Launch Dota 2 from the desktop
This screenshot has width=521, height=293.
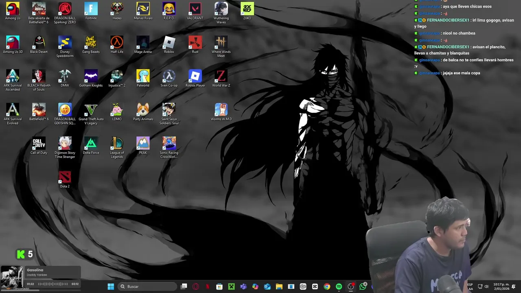pos(65,179)
